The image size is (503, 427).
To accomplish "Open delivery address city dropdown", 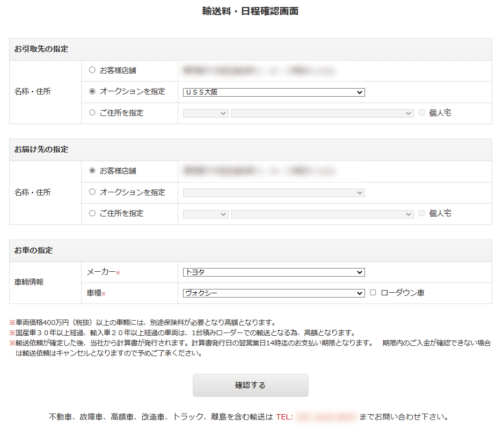I will coord(322,214).
